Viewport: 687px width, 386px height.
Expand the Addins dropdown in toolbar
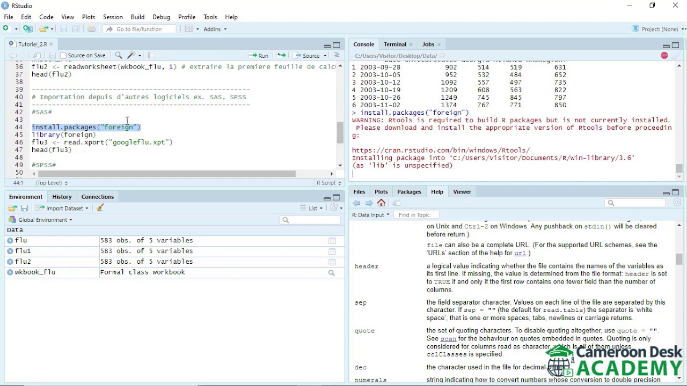(x=215, y=29)
